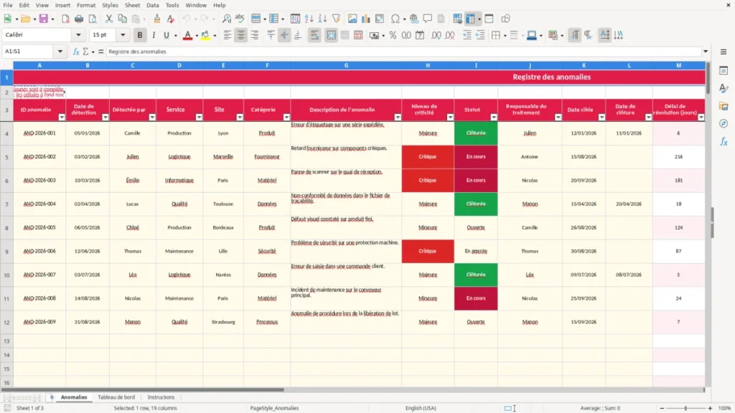
Task: Expand the Name Box dropdown
Action: coord(60,52)
